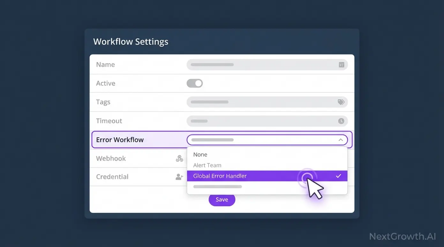Image resolution: width=444 pixels, height=247 pixels.
Task: Click the NextGrowth.AI watermark link
Action: click(403, 236)
